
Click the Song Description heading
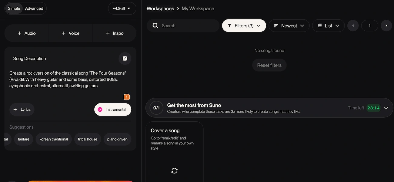tap(29, 59)
